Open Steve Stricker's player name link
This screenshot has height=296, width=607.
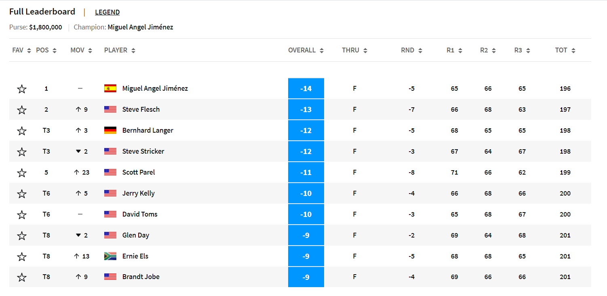[x=143, y=151]
